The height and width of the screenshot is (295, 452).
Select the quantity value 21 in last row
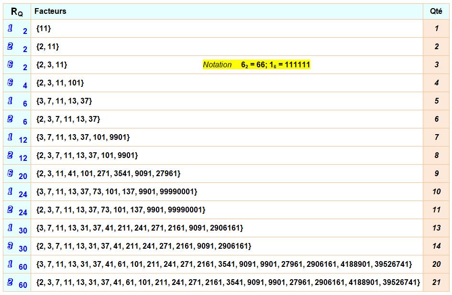point(436,282)
